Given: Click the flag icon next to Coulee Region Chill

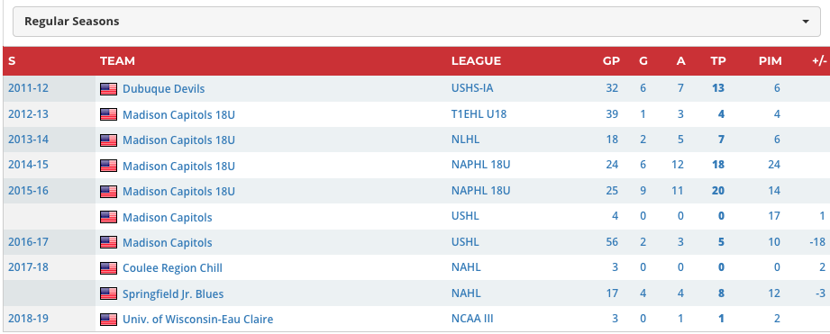Looking at the screenshot, I should pos(108,268).
